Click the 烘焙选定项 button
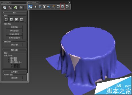Image resolution: width=132 pixels, height=95 pixels. (15, 31)
